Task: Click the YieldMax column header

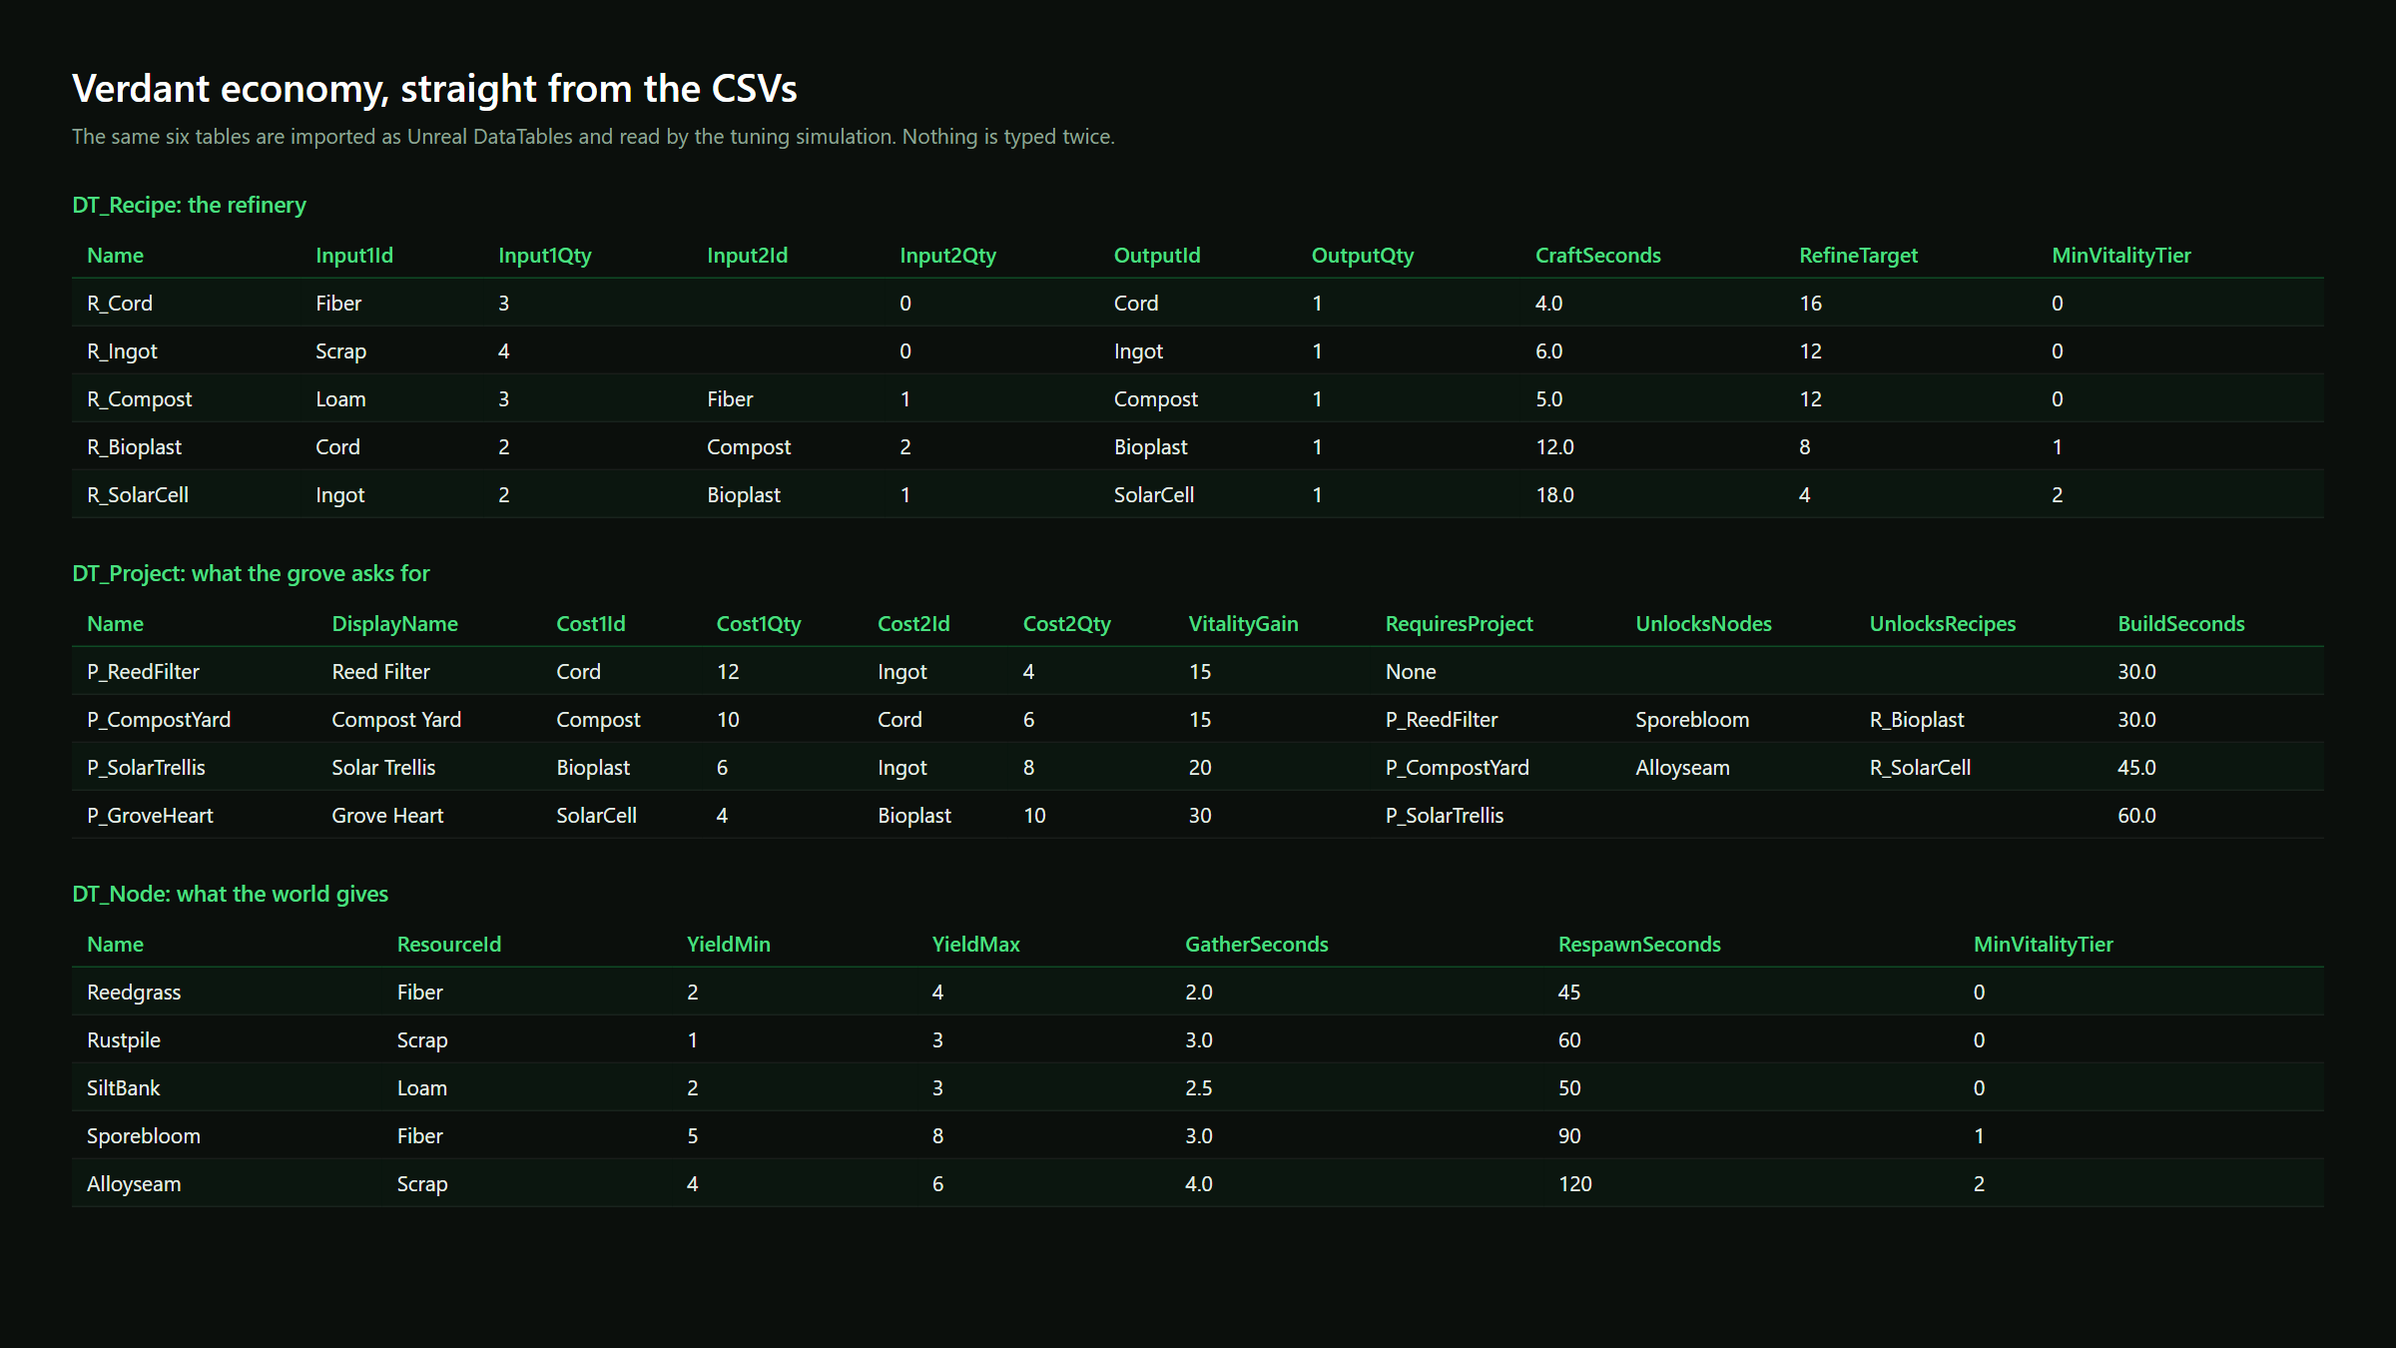Action: [975, 945]
